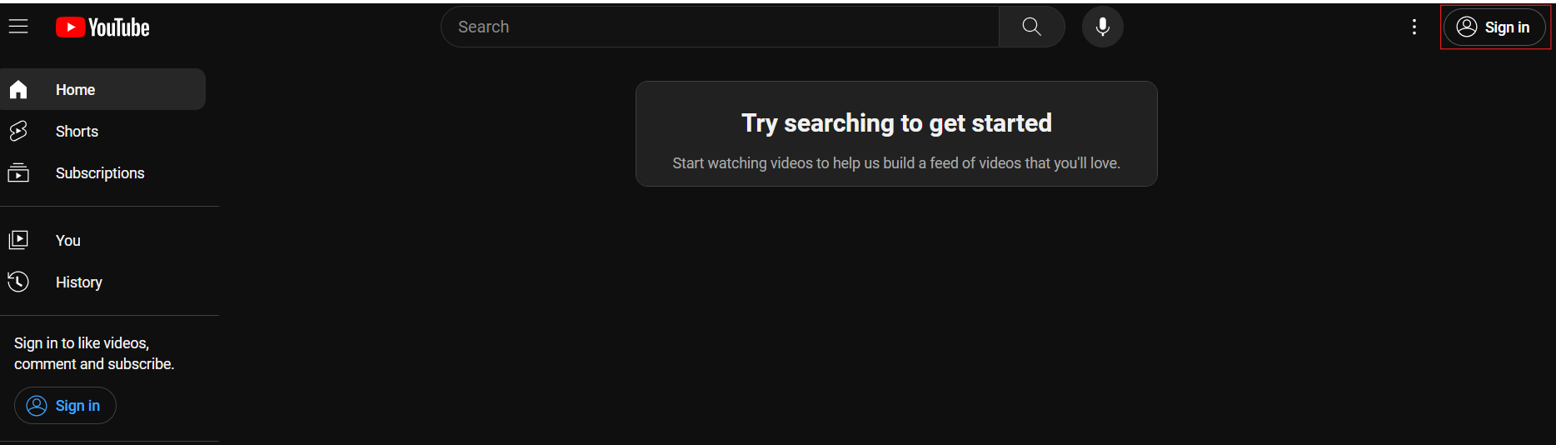Click the YouTube logo

(x=102, y=27)
